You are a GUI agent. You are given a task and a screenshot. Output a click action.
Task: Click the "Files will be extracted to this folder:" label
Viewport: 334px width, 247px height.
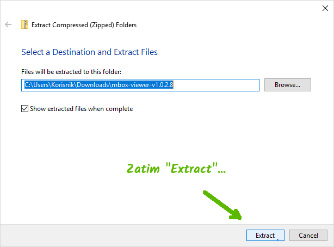click(x=71, y=71)
